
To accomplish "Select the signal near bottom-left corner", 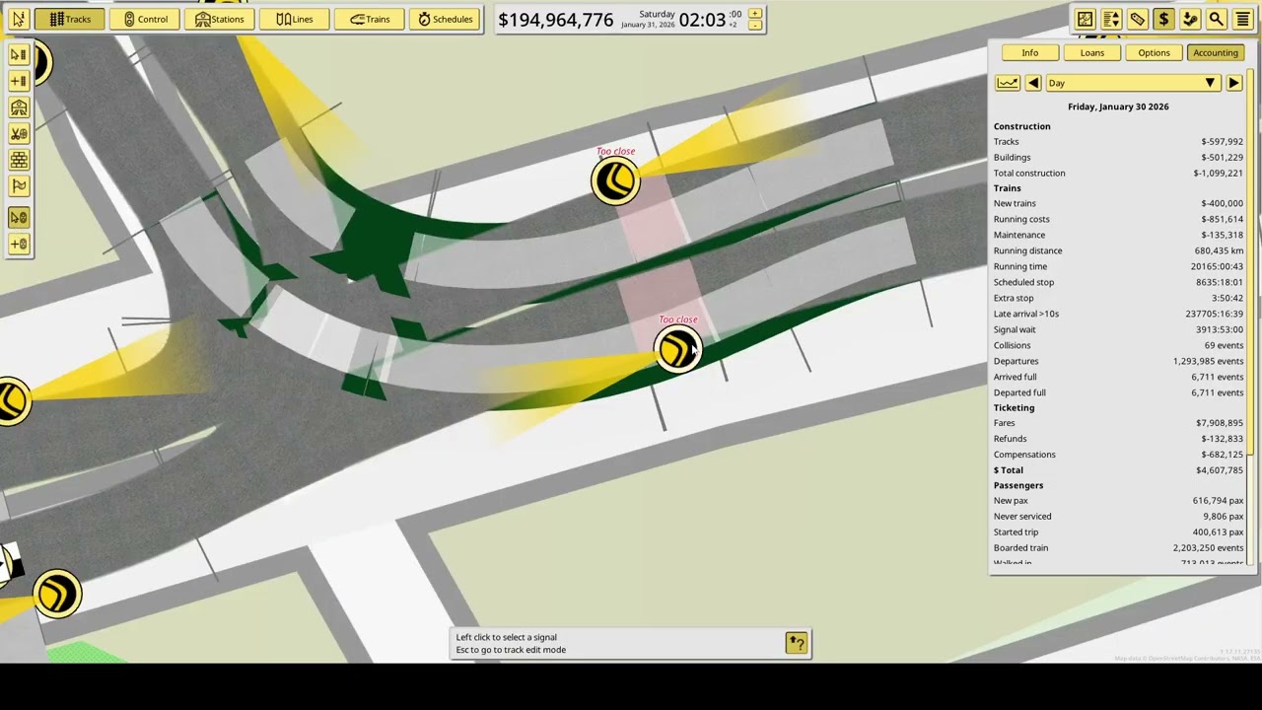I will pos(56,594).
